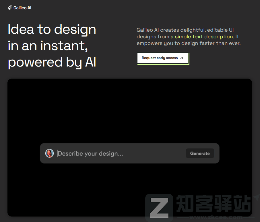The image size is (260, 222).
Task: Click the 'powered by AI' headline line
Action: (52, 62)
